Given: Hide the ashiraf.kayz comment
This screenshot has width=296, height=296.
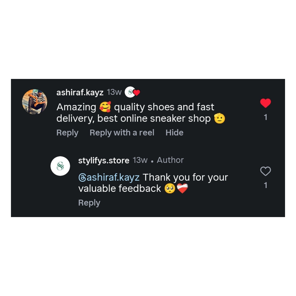Looking at the screenshot, I should [174, 133].
